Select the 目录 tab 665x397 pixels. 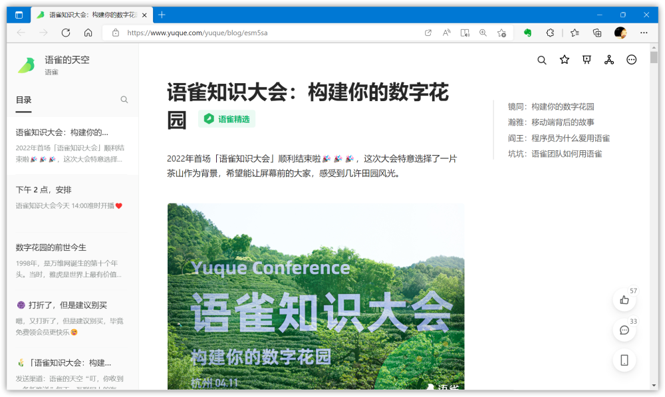[24, 100]
